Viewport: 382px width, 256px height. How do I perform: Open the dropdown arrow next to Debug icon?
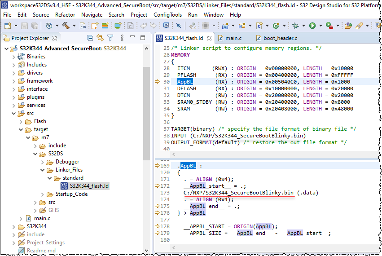click(x=303, y=26)
